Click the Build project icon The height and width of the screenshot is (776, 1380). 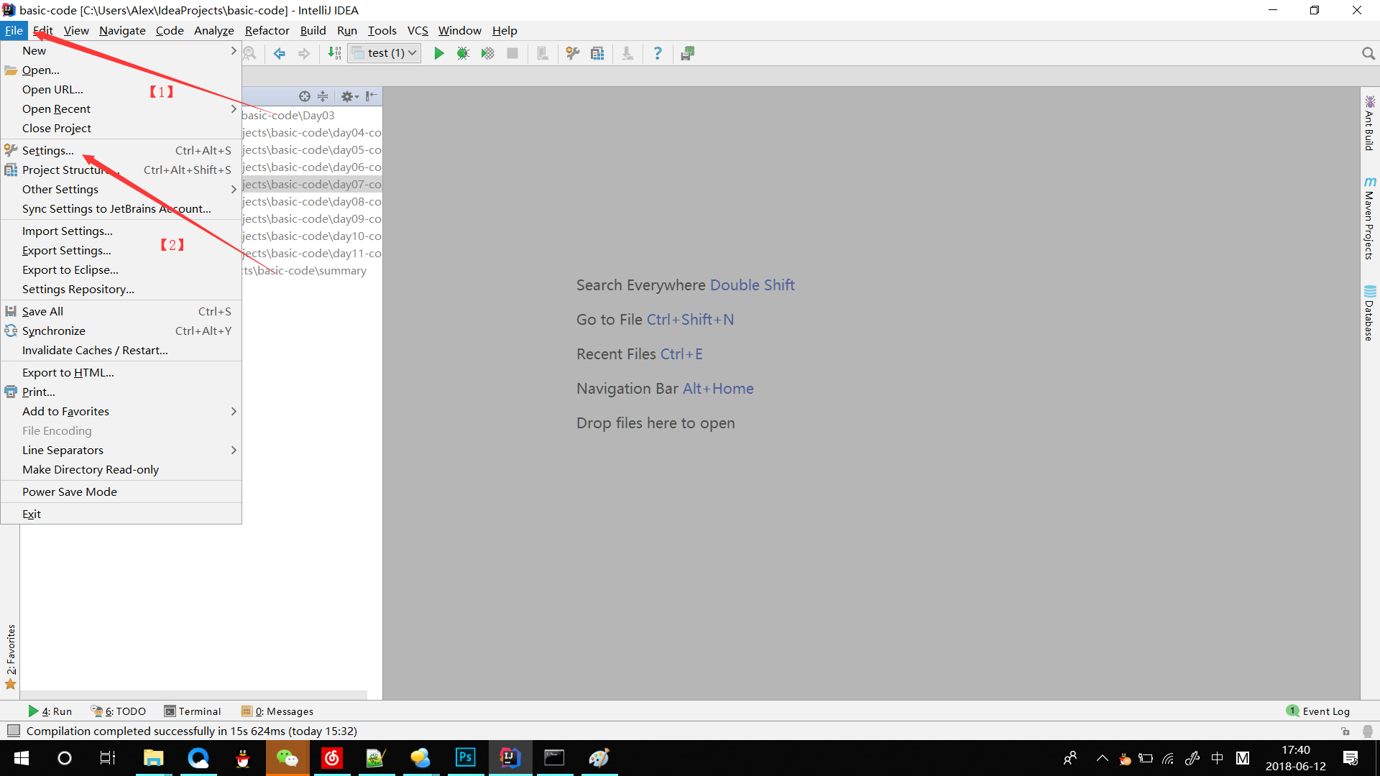tap(334, 53)
